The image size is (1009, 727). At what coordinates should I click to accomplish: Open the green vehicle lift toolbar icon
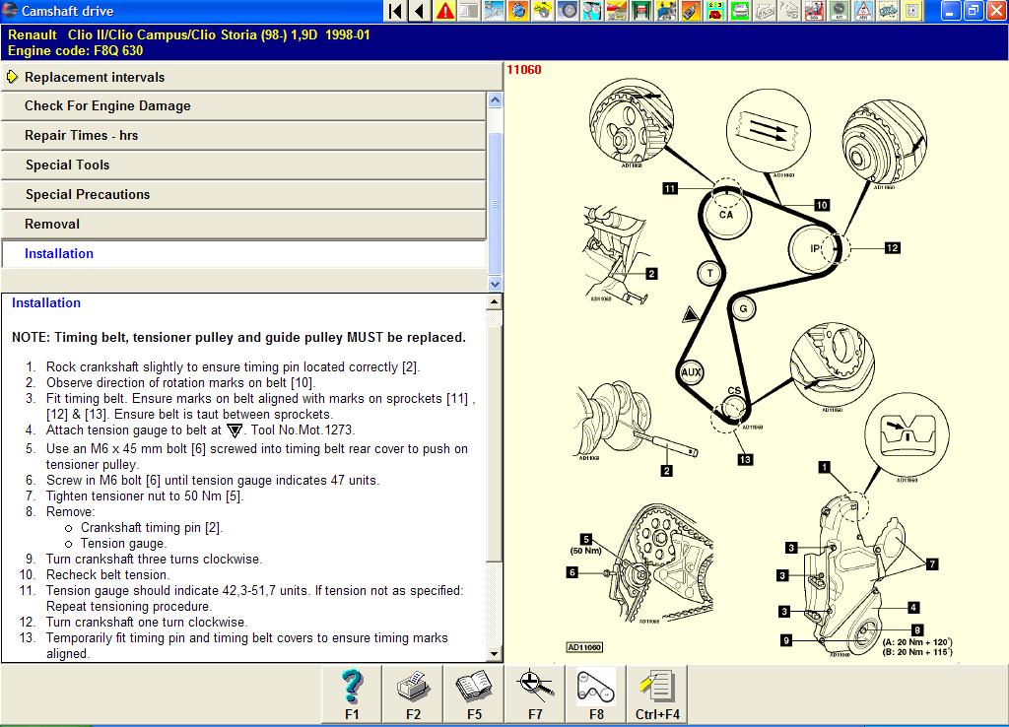coord(640,11)
